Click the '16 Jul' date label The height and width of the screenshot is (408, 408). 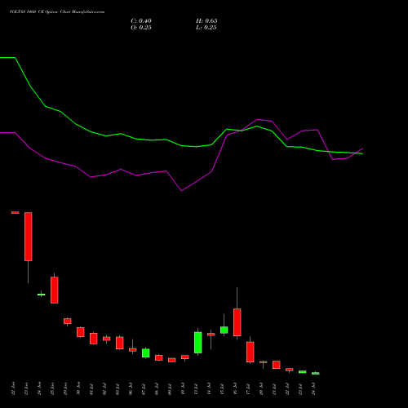[x=235, y=388]
